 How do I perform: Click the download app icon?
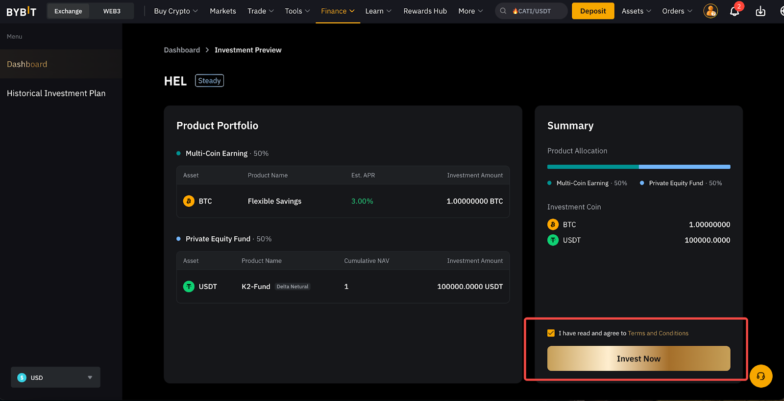tap(760, 11)
